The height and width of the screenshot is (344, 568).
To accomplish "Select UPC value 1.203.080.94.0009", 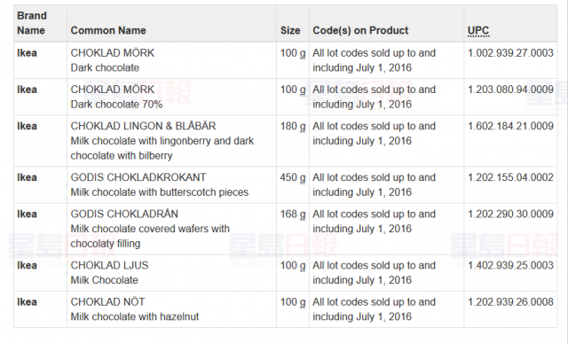I will [510, 90].
